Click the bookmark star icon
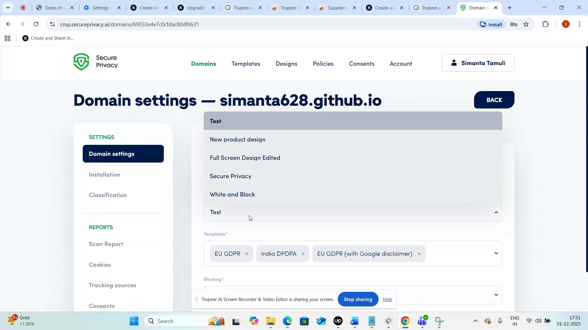588x330 pixels. click(526, 24)
